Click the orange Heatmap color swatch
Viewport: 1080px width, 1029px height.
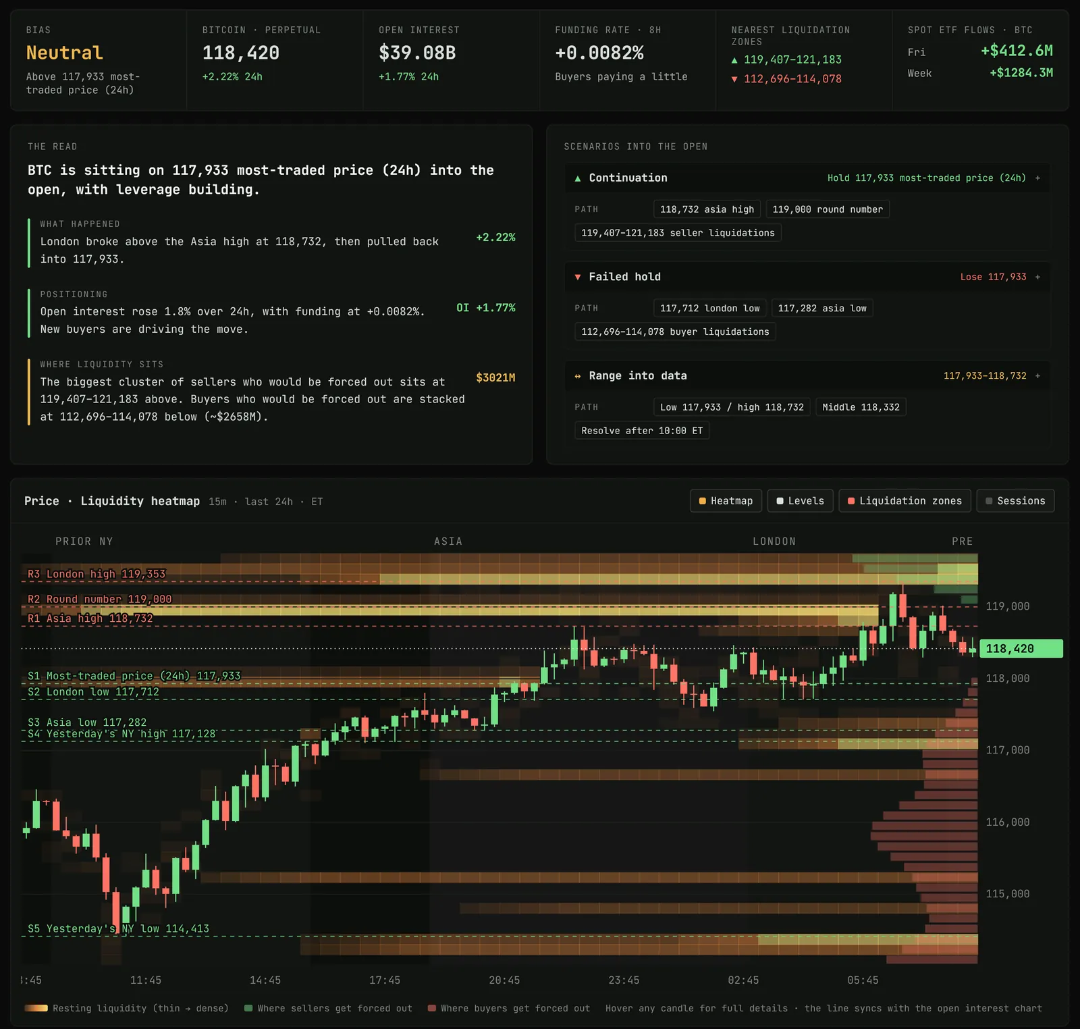point(703,501)
